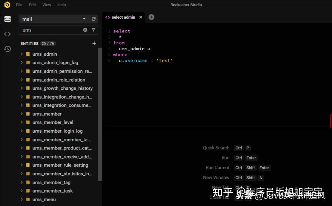The image size is (332, 206).
Task: Click table icon of ums_admin
Action: [28, 54]
